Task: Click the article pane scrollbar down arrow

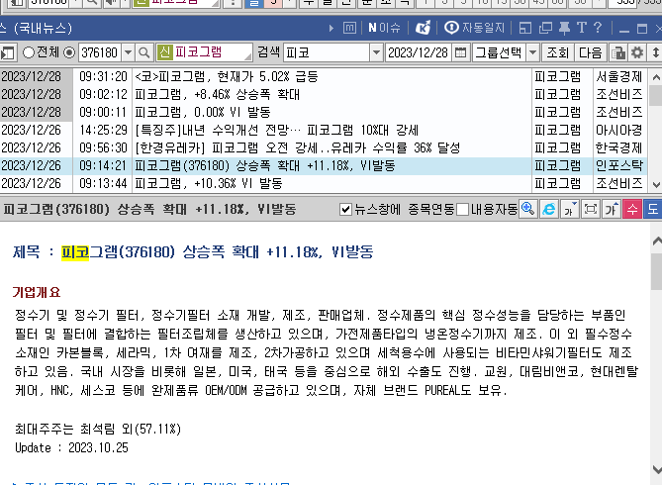Action: coord(656,470)
